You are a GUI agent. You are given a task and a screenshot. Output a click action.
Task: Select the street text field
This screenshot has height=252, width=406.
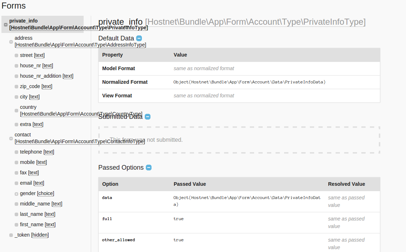click(32, 55)
